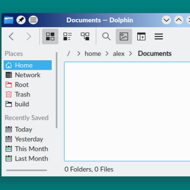Expand the chevron after home in the breadcrumb

[x=107, y=54]
